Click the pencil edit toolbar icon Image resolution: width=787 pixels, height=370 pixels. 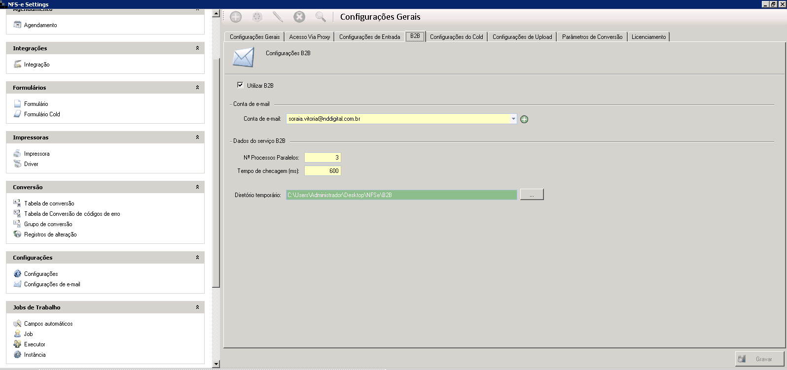point(278,17)
